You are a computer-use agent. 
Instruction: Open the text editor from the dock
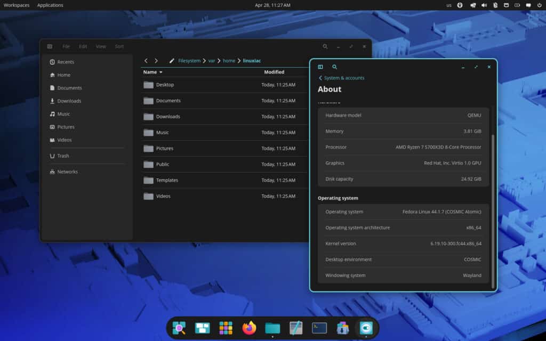[x=296, y=328]
